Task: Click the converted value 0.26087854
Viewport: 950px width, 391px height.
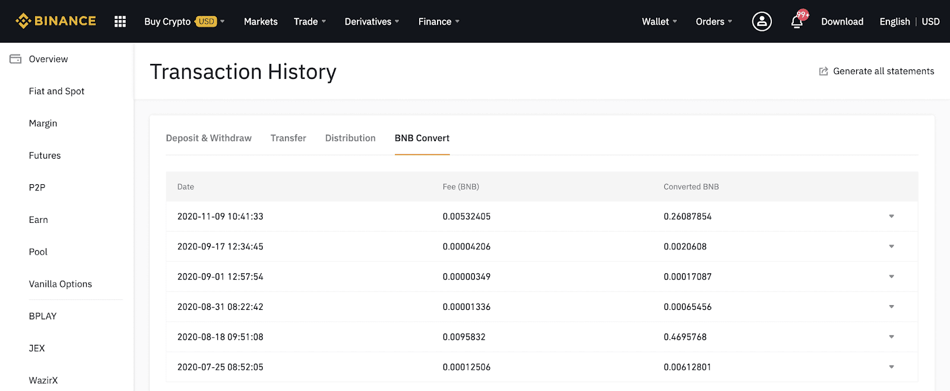Action: tap(688, 216)
